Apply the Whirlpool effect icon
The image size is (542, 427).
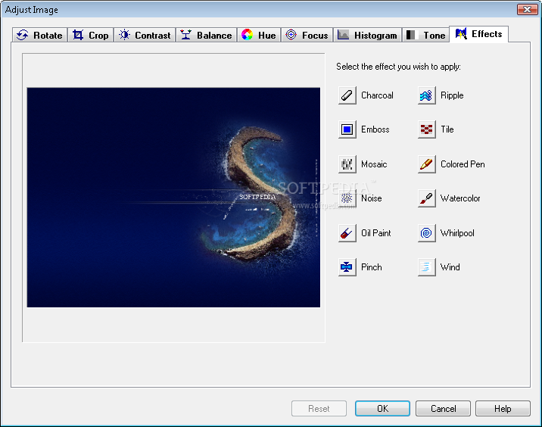click(x=426, y=233)
